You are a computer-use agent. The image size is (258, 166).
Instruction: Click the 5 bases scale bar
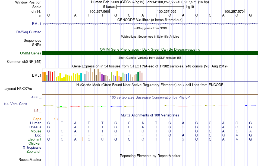(x=150, y=7)
